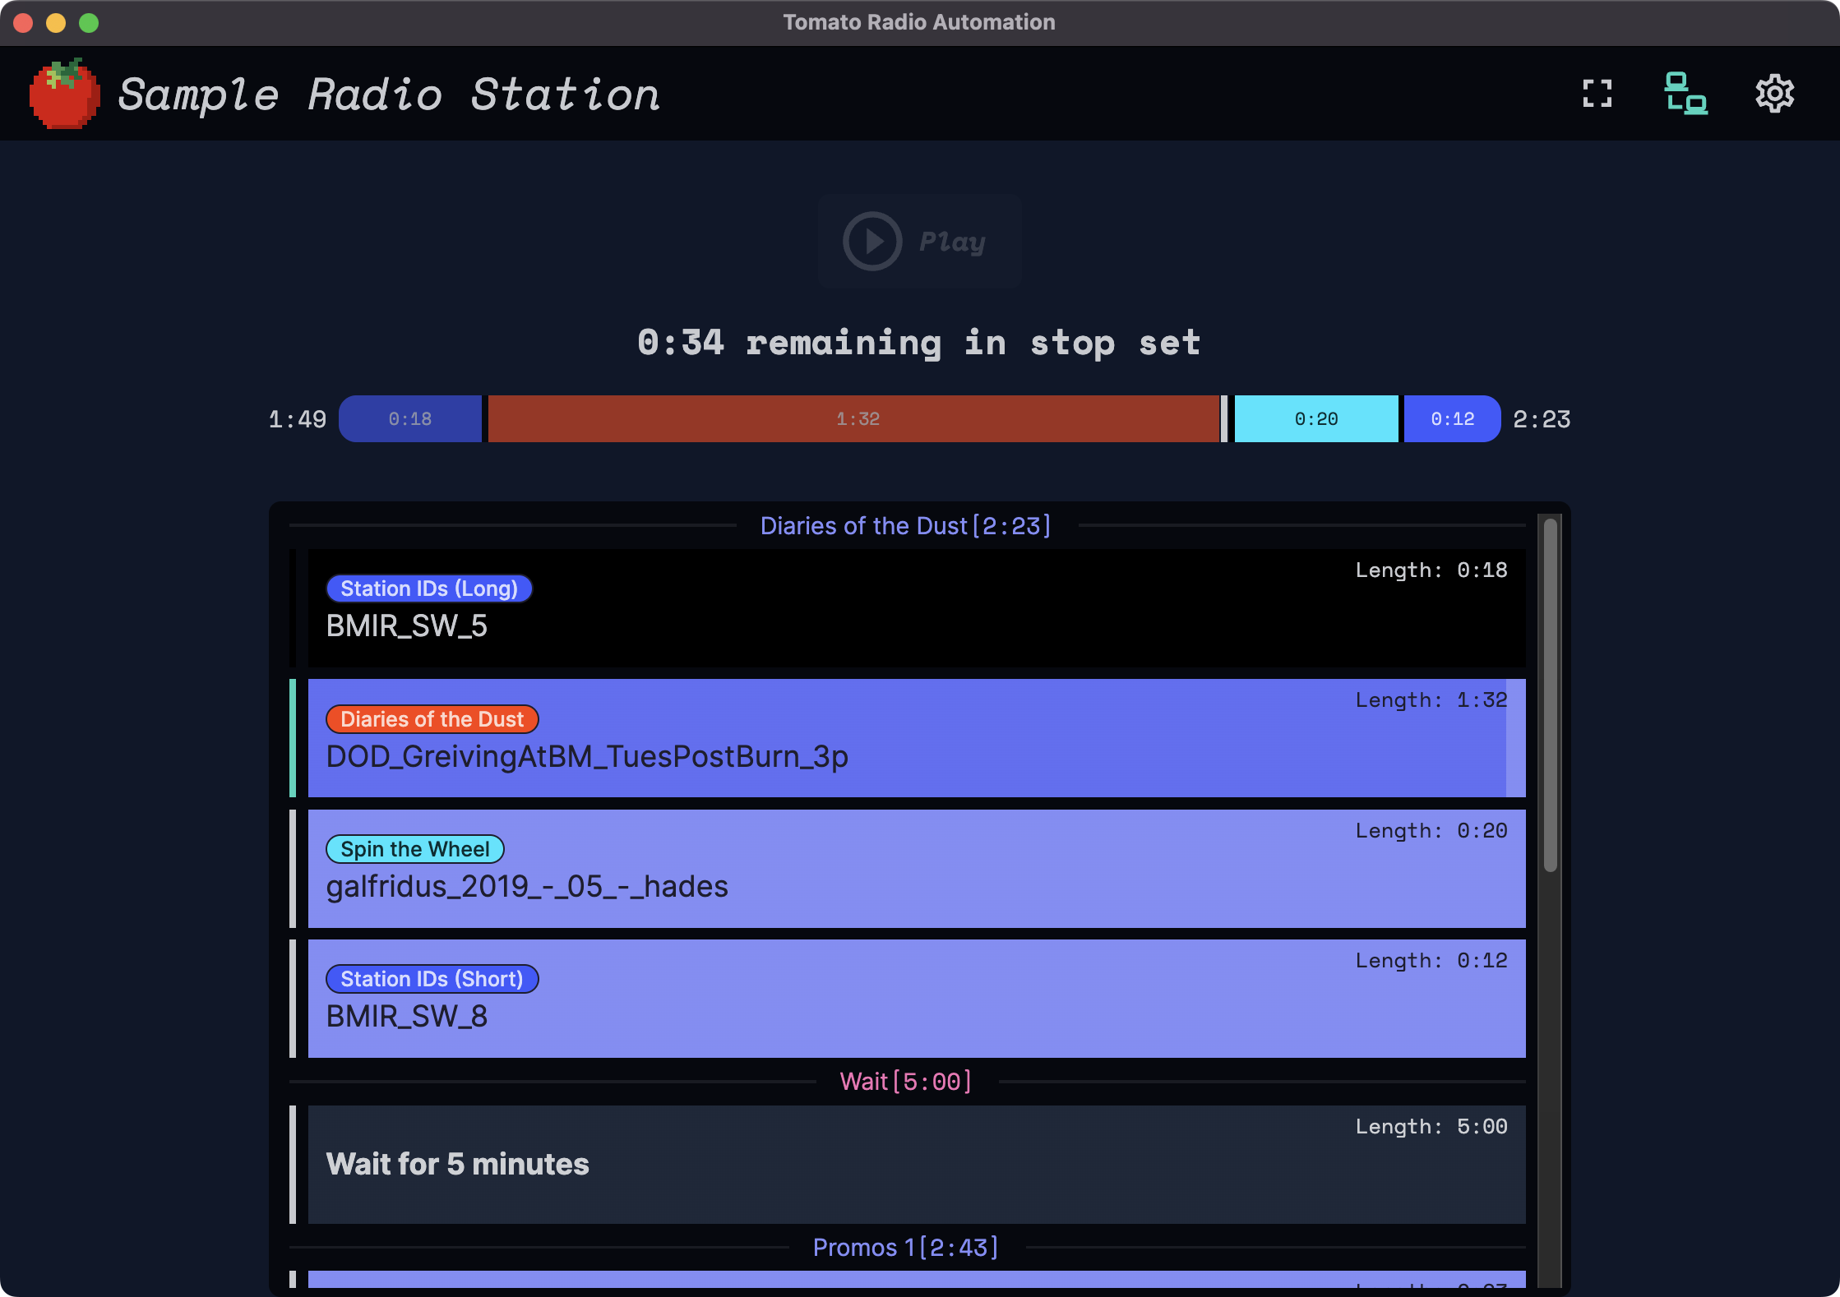Click the Spin the Wheel tag
This screenshot has height=1297, width=1840.
pos(415,849)
